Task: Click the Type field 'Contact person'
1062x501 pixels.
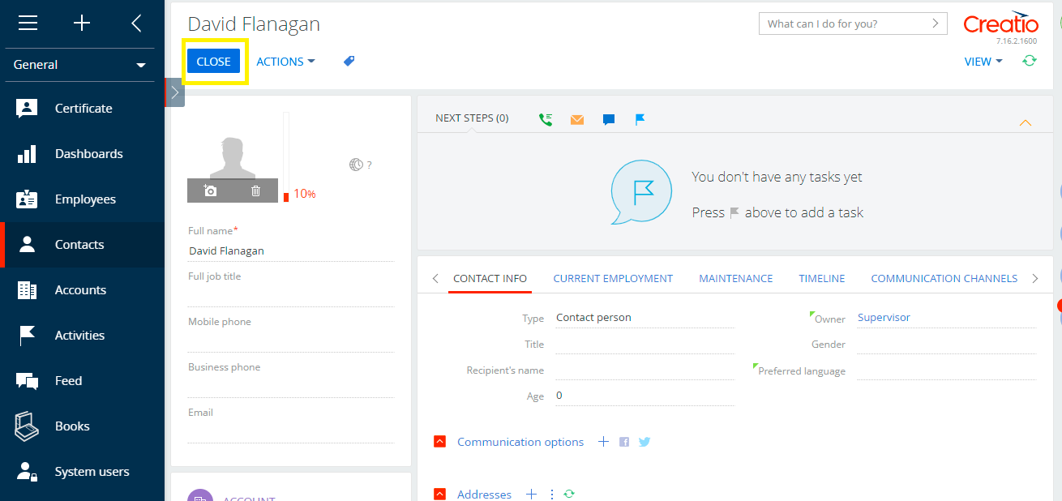Action: [644, 318]
